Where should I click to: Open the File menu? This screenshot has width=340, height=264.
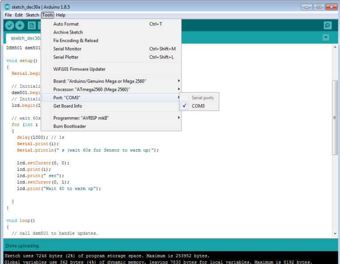(x=8, y=15)
